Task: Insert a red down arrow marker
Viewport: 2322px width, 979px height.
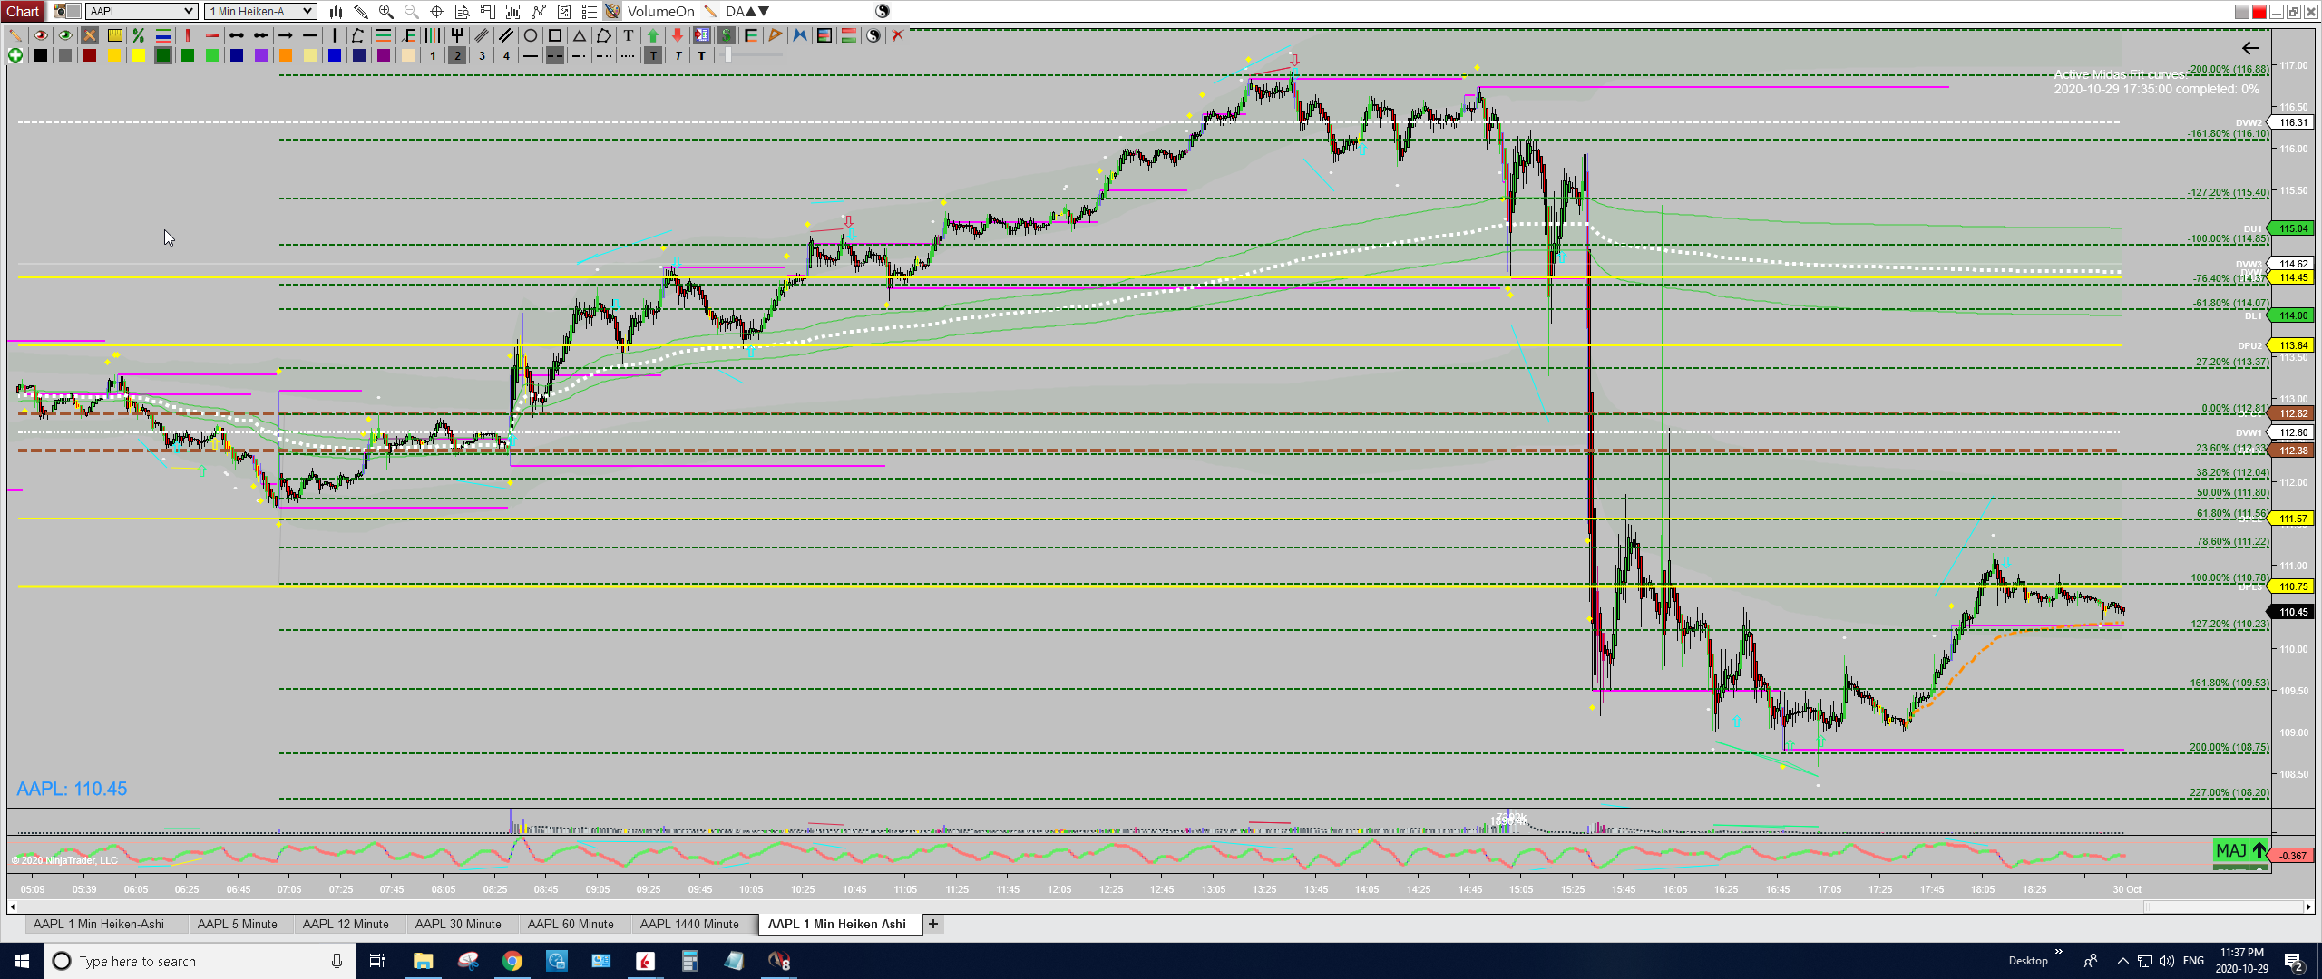Action: click(678, 35)
